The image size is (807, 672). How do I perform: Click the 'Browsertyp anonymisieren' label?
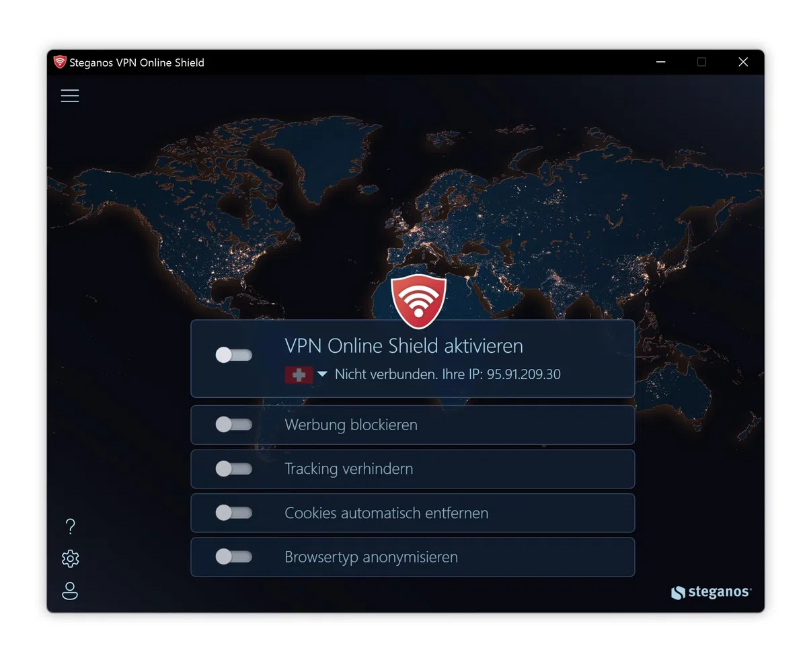coord(371,557)
